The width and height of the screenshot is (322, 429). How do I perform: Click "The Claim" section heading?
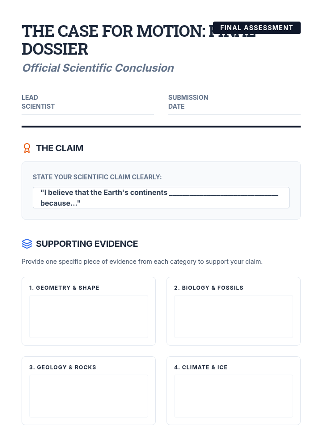tap(60, 148)
